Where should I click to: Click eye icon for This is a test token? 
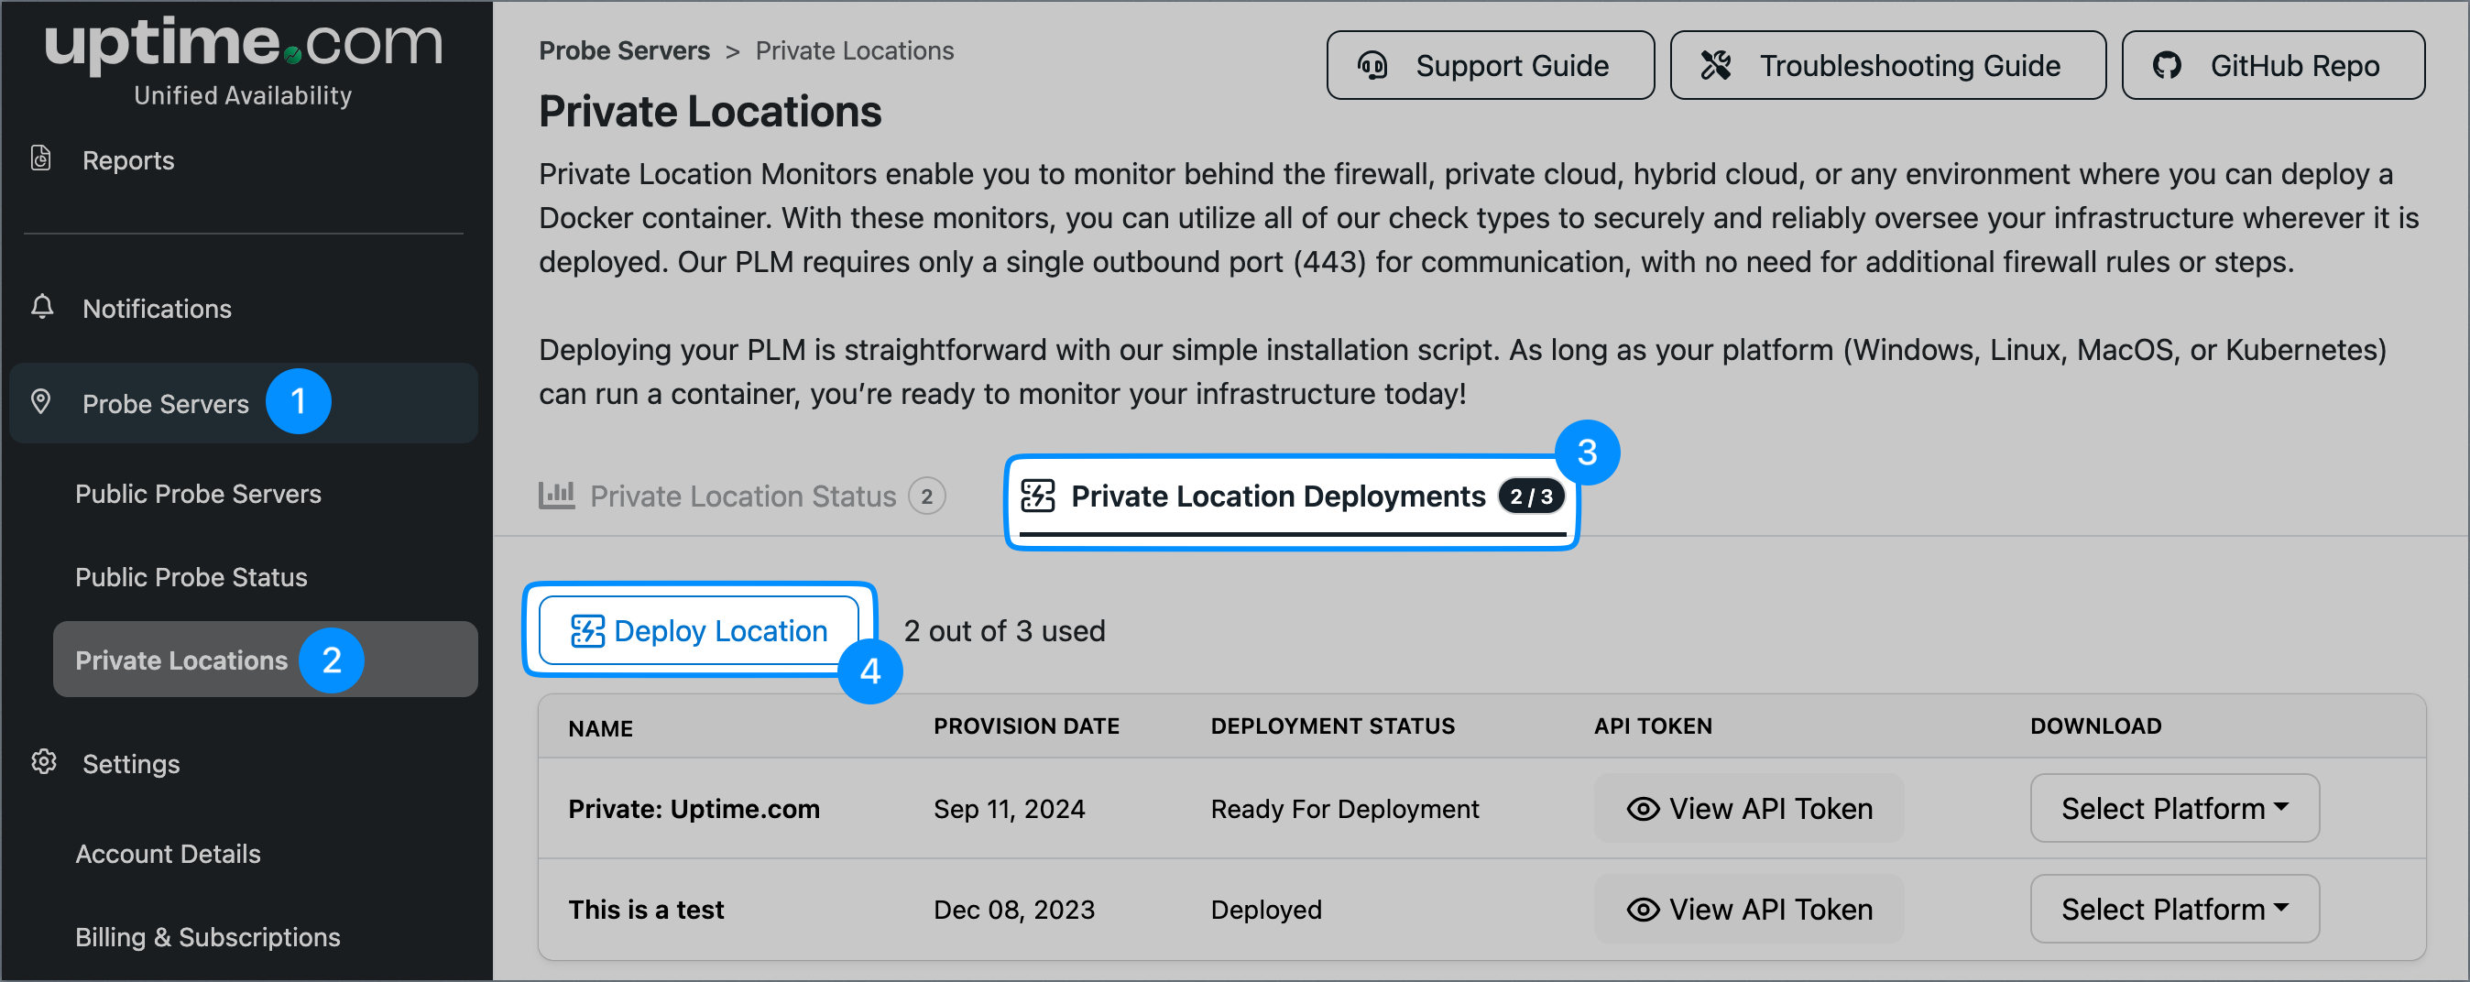1643,909
